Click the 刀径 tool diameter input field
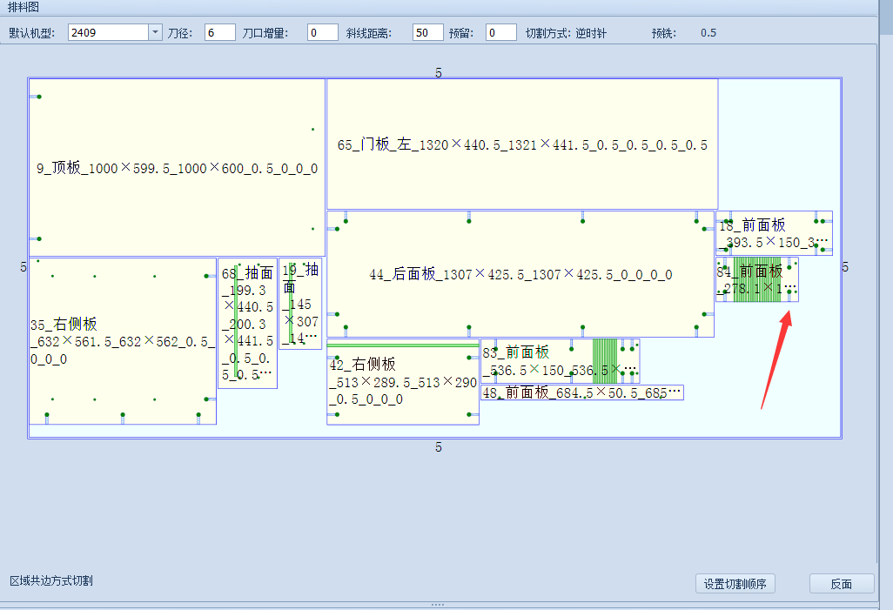Image resolution: width=893 pixels, height=610 pixels. coord(218,31)
